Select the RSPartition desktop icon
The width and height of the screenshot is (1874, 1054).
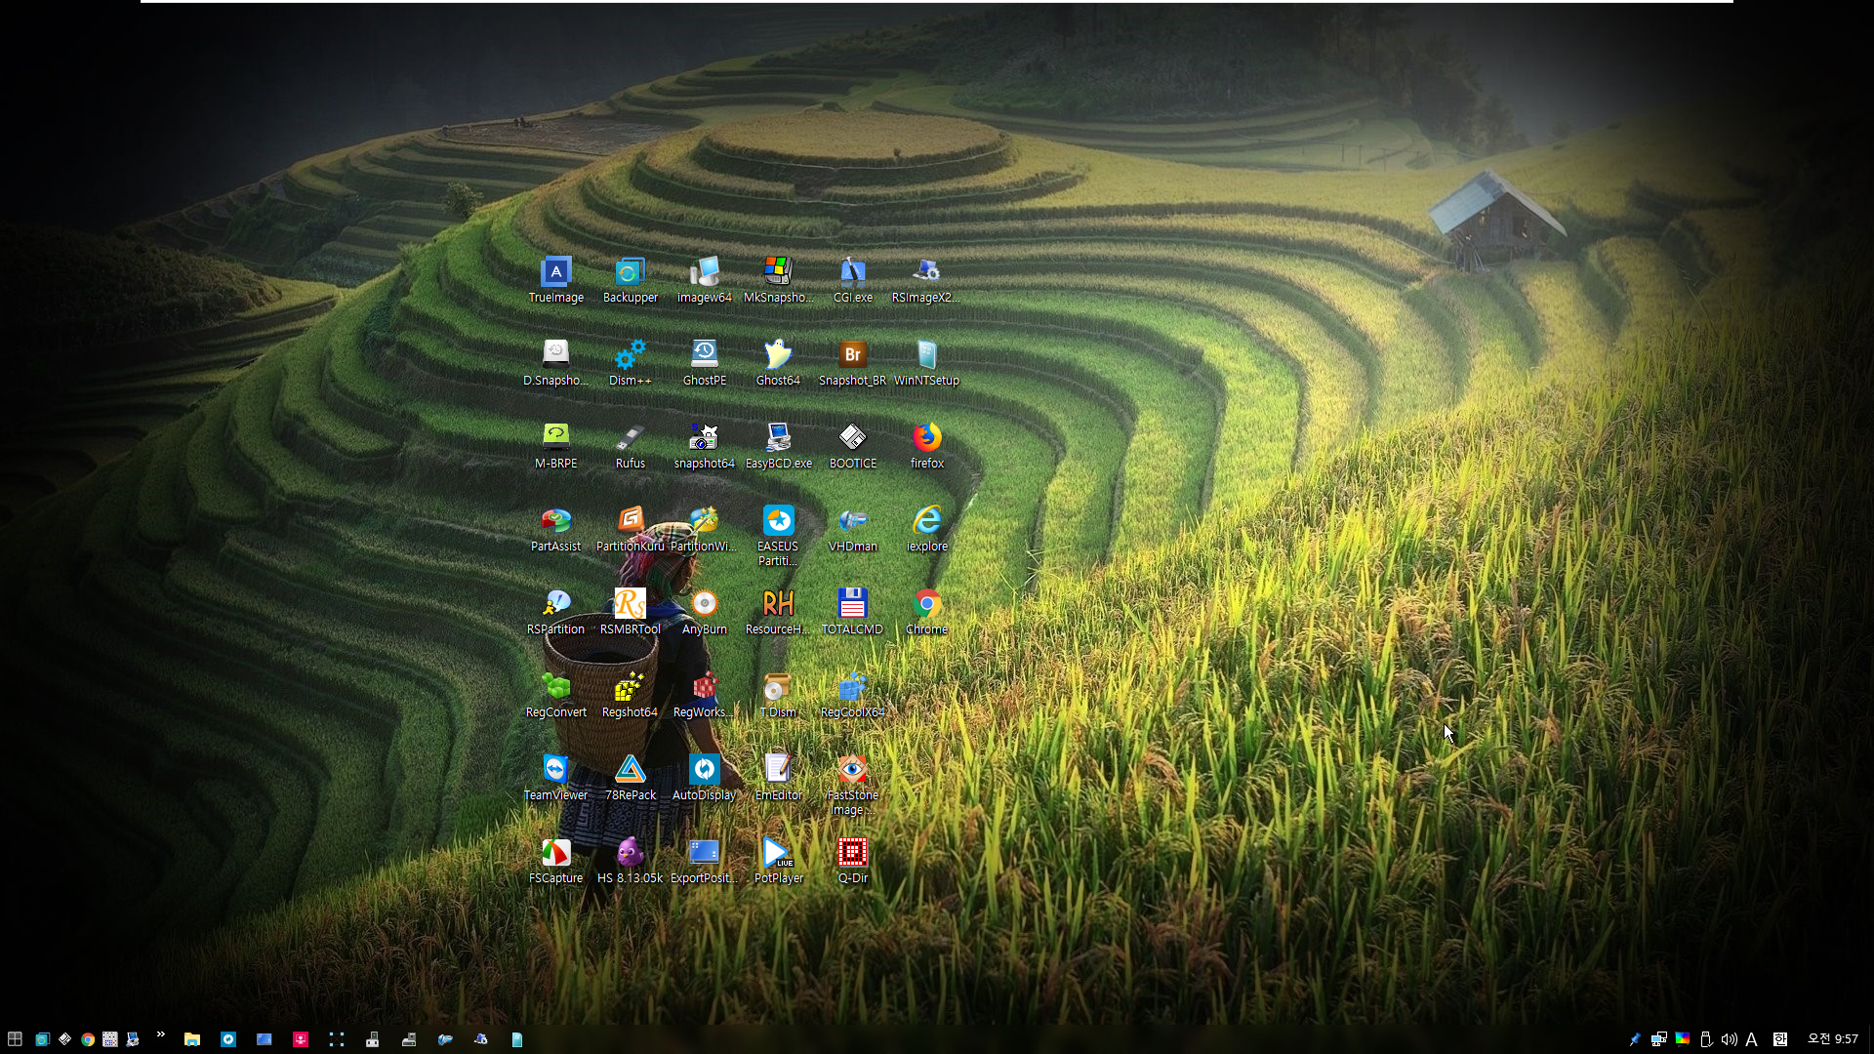(555, 612)
